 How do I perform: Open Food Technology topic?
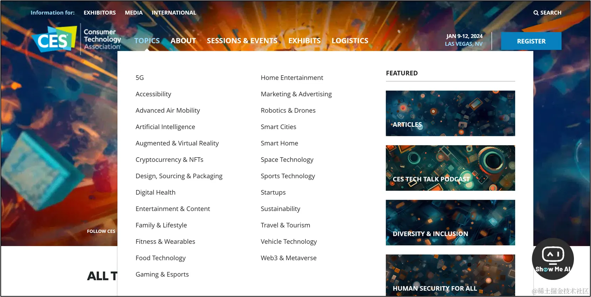161,258
